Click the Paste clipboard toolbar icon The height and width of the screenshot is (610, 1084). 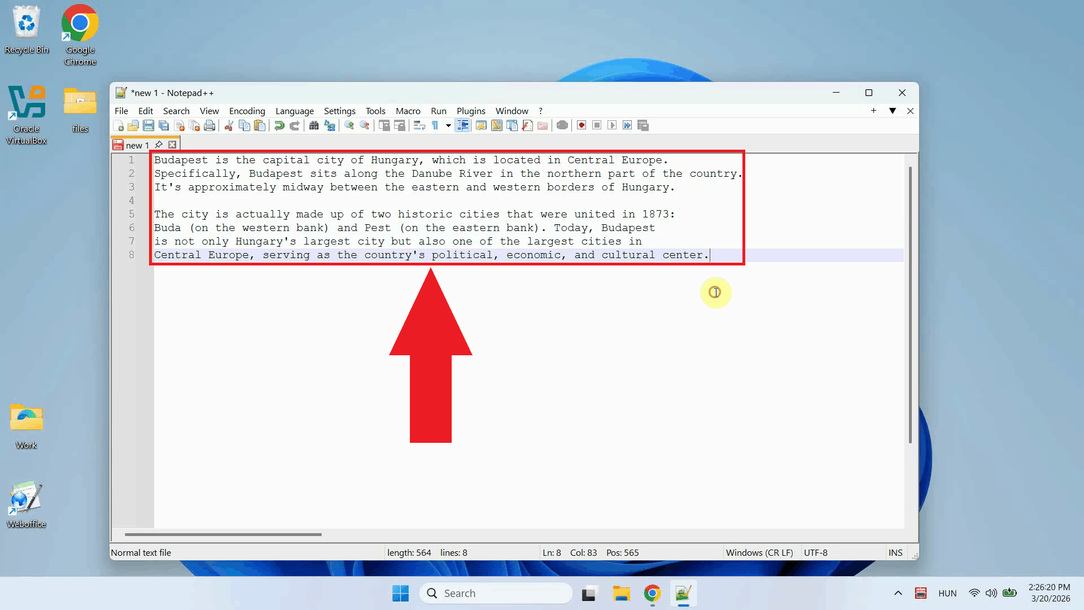(x=260, y=125)
